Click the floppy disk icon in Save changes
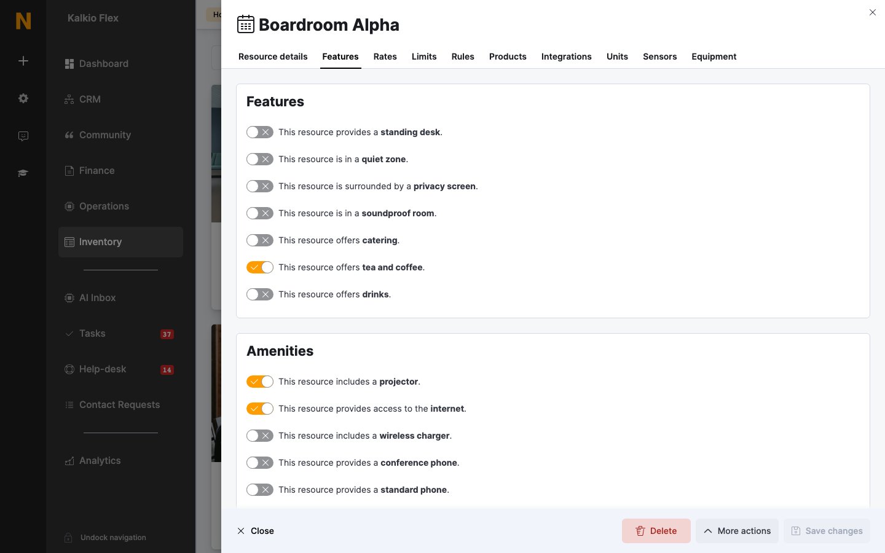This screenshot has width=885, height=553. (x=796, y=531)
